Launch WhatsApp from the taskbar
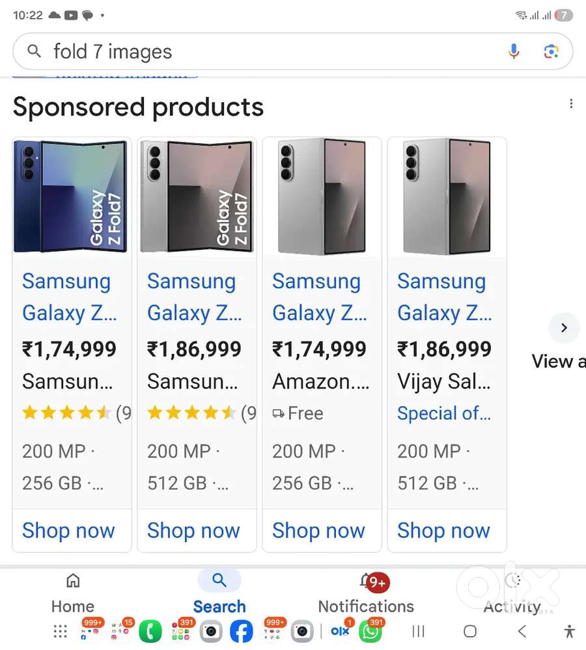This screenshot has width=586, height=650. point(371,631)
